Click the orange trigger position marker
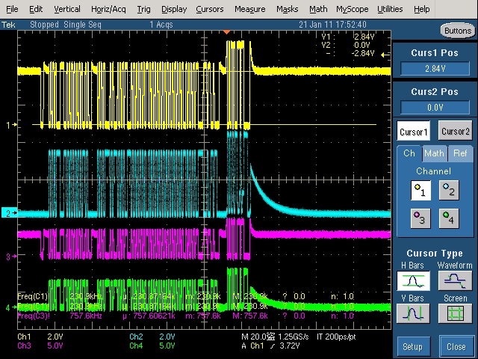478x359 pixels. (226, 31)
